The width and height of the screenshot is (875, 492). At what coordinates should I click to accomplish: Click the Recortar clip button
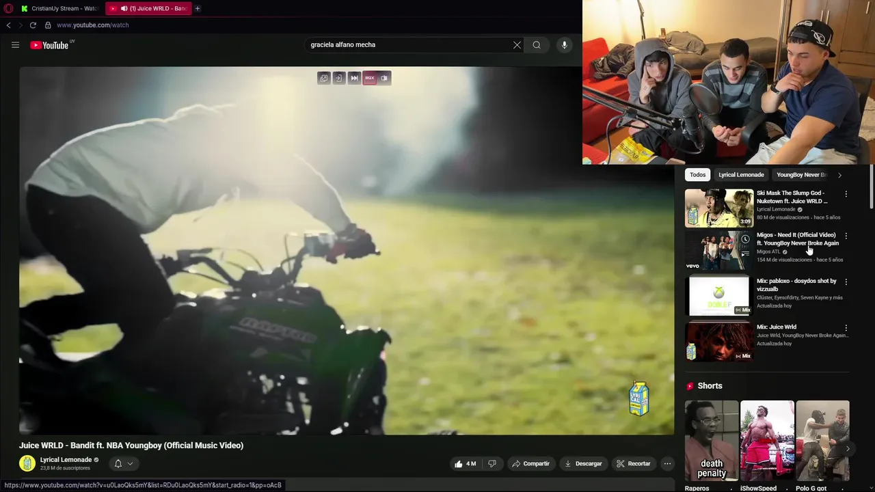tap(634, 463)
